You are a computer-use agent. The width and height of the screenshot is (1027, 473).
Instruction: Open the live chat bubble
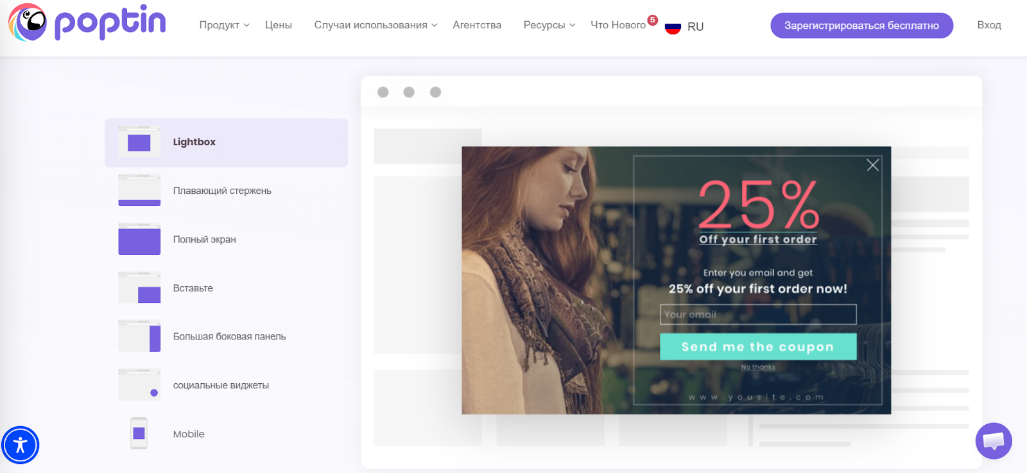993,441
